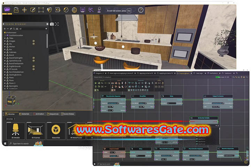The width and height of the screenshot is (251, 167).
Task: Switch to the Animation tab
Action: (x=39, y=114)
